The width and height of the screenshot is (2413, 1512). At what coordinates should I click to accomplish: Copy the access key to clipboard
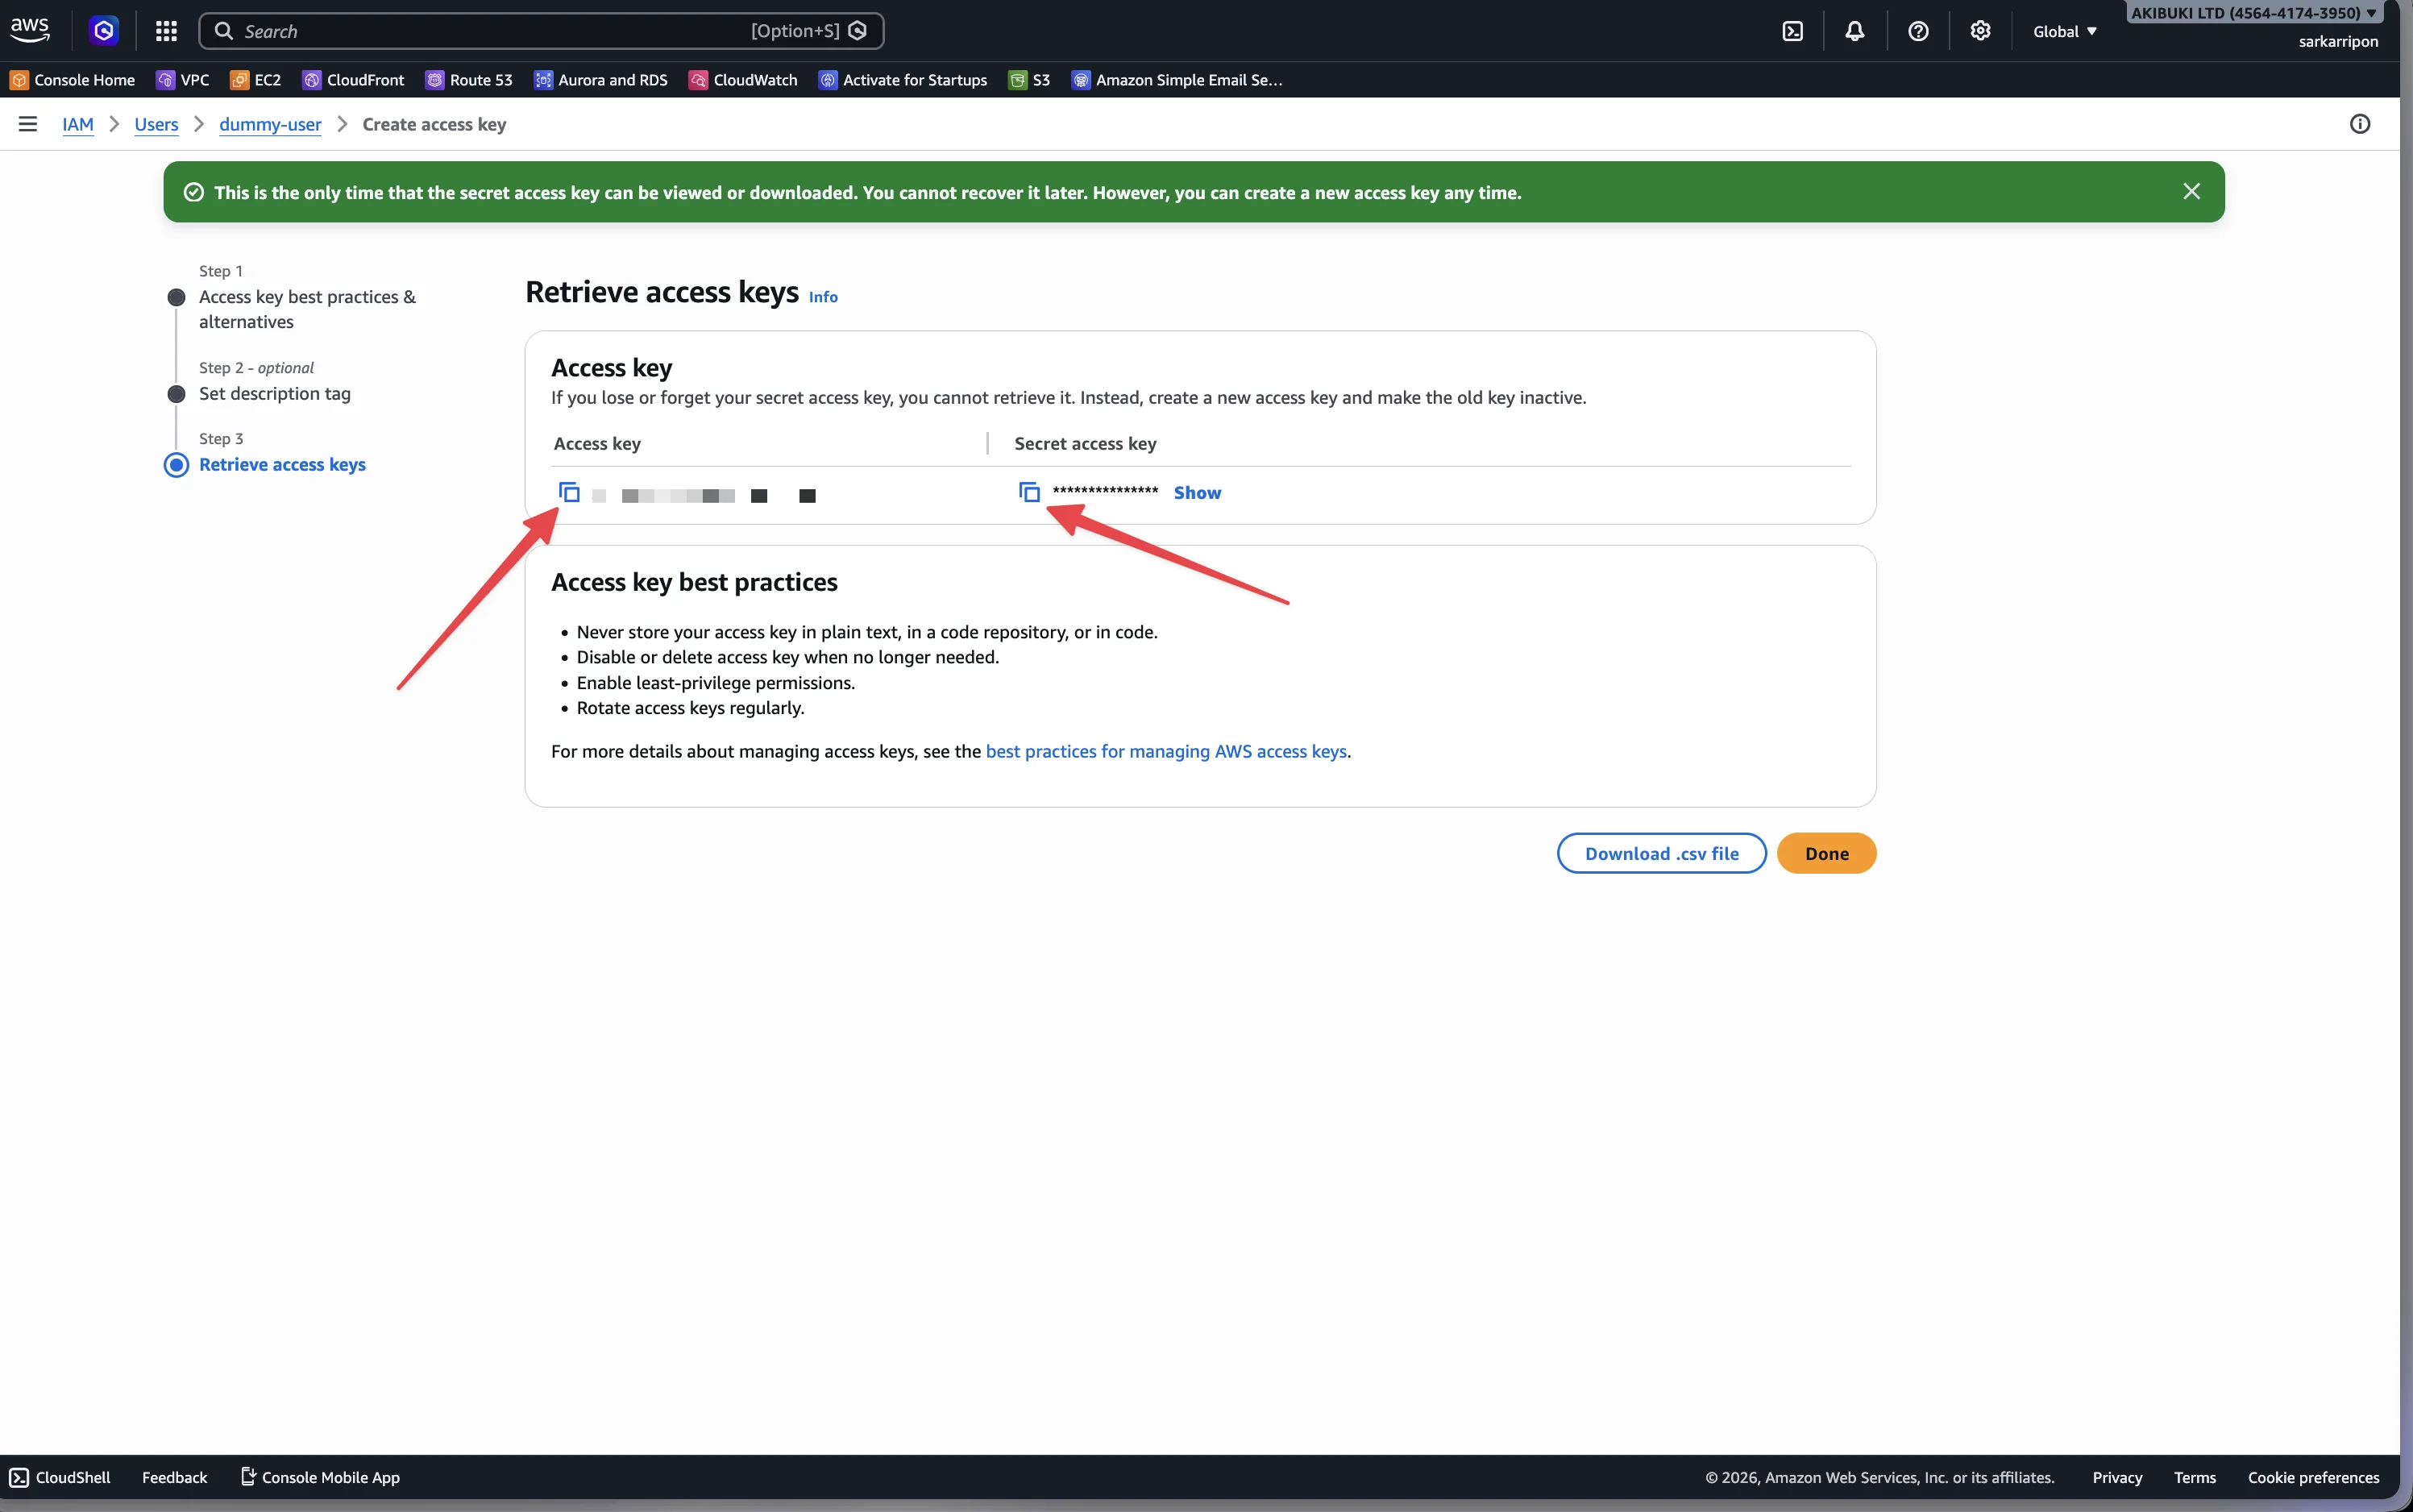pos(570,492)
